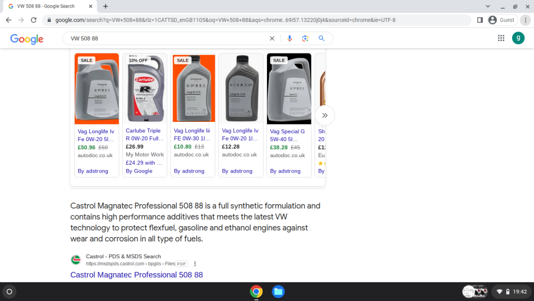
Task: Open the Carlube Triple R product image
Action: click(145, 89)
